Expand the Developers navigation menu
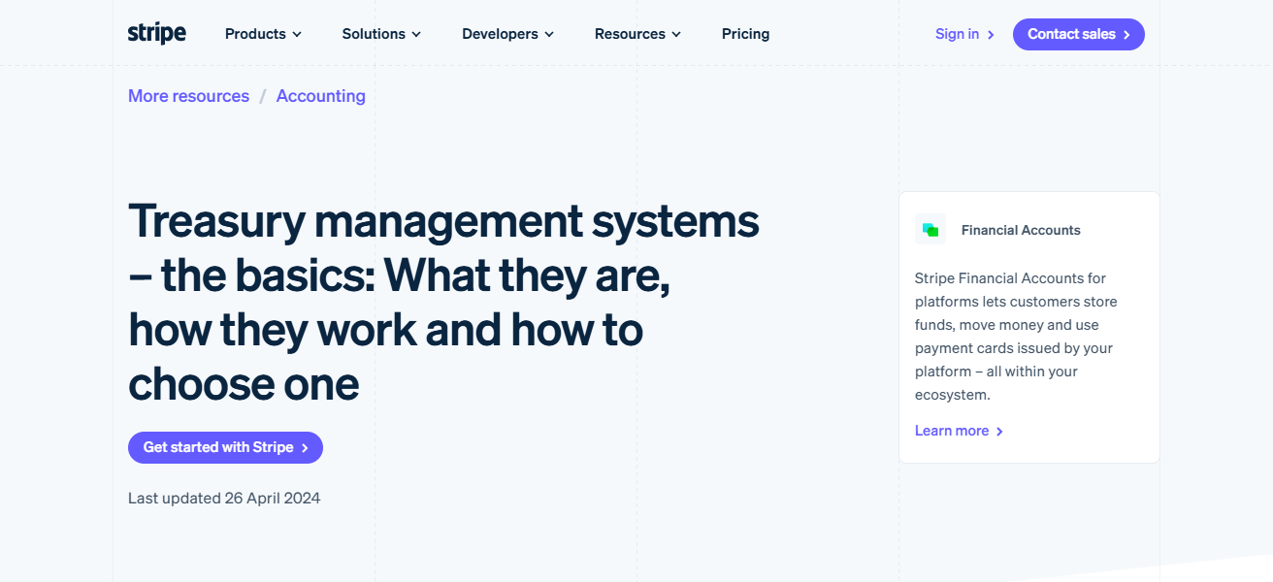The width and height of the screenshot is (1273, 582). tap(507, 34)
